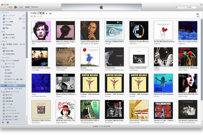Click the Nevermind album artwork
The height and width of the screenshot is (135, 203).
(163, 83)
